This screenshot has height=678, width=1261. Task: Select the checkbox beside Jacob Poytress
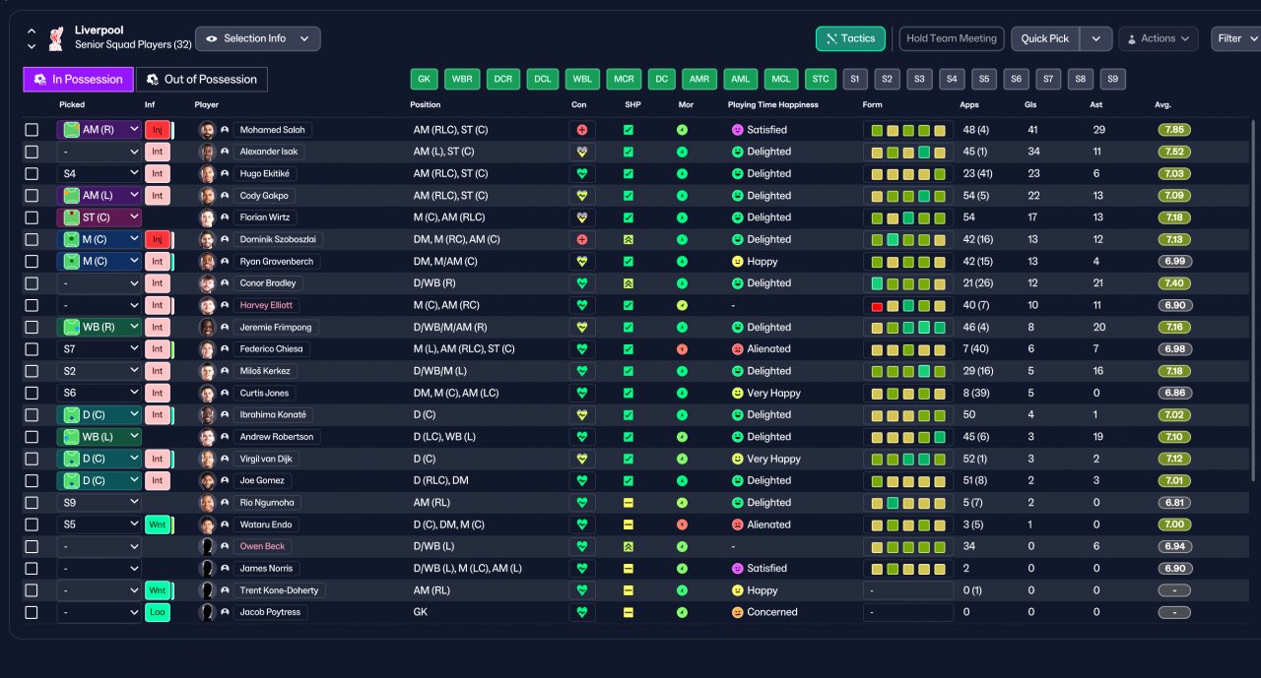pos(32,612)
